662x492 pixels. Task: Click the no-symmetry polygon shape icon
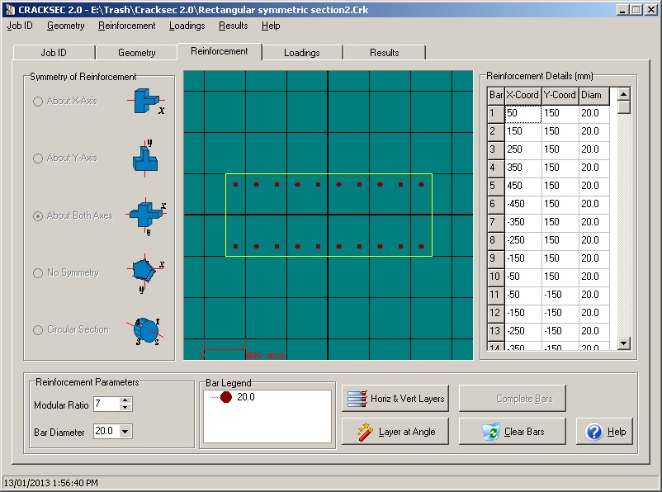point(144,272)
